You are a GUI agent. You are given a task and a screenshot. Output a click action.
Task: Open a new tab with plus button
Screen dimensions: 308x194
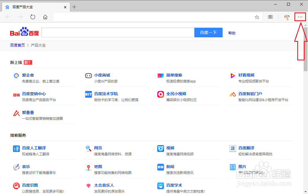click(74, 7)
